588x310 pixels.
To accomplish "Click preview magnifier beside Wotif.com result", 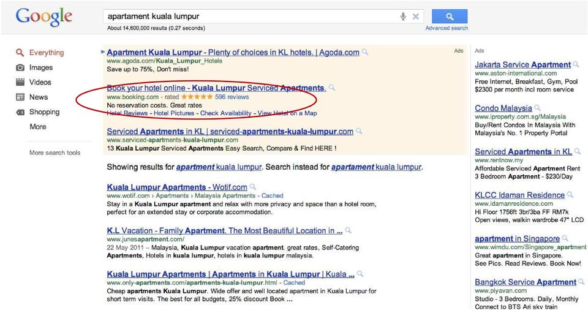I will pos(253,187).
